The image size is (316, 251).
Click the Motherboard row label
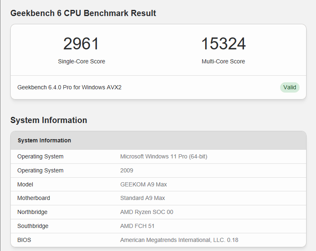(34, 198)
